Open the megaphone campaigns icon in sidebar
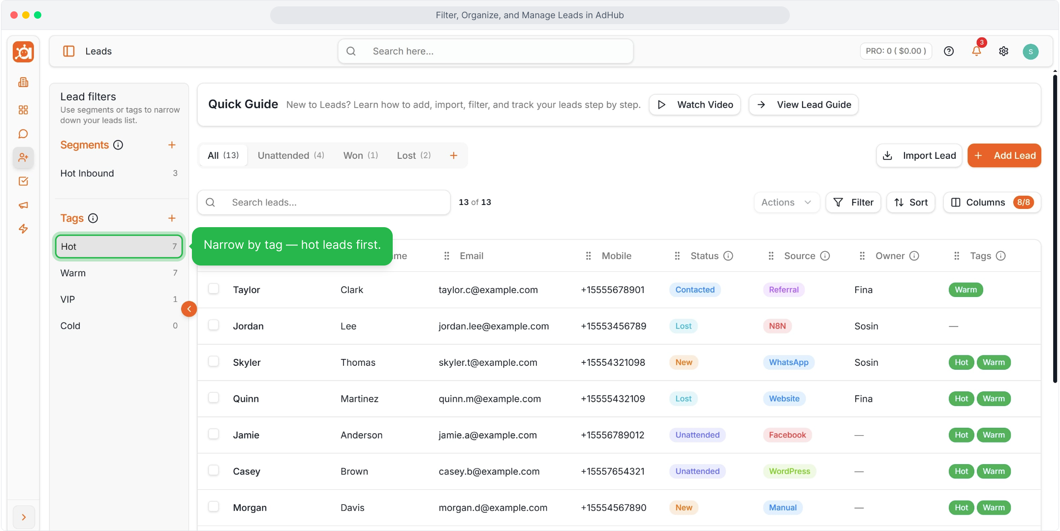Screen dimensions: 1060x531 pos(23,205)
